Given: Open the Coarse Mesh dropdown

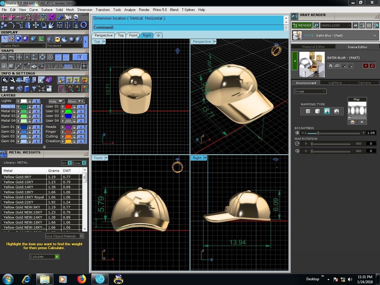Looking at the screenshot, I should point(23,45).
